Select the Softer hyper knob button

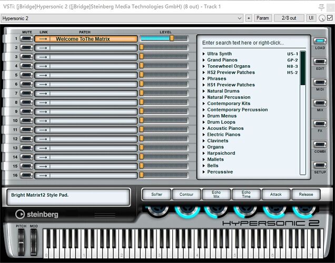(157, 194)
